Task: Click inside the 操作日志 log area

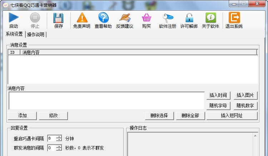Action: point(190,144)
